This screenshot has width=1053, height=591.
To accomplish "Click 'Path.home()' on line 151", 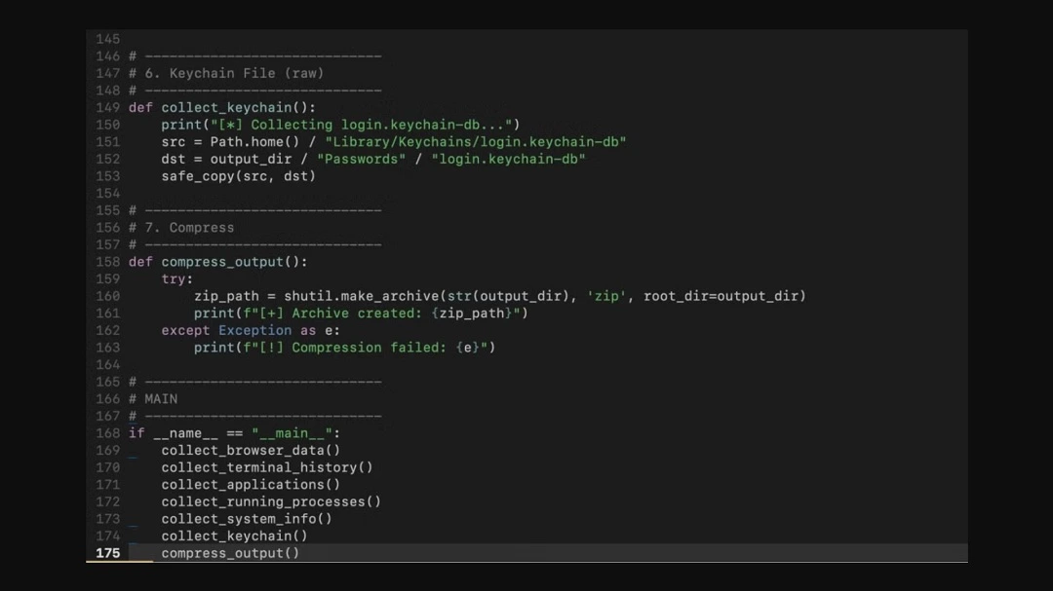I will point(254,141).
